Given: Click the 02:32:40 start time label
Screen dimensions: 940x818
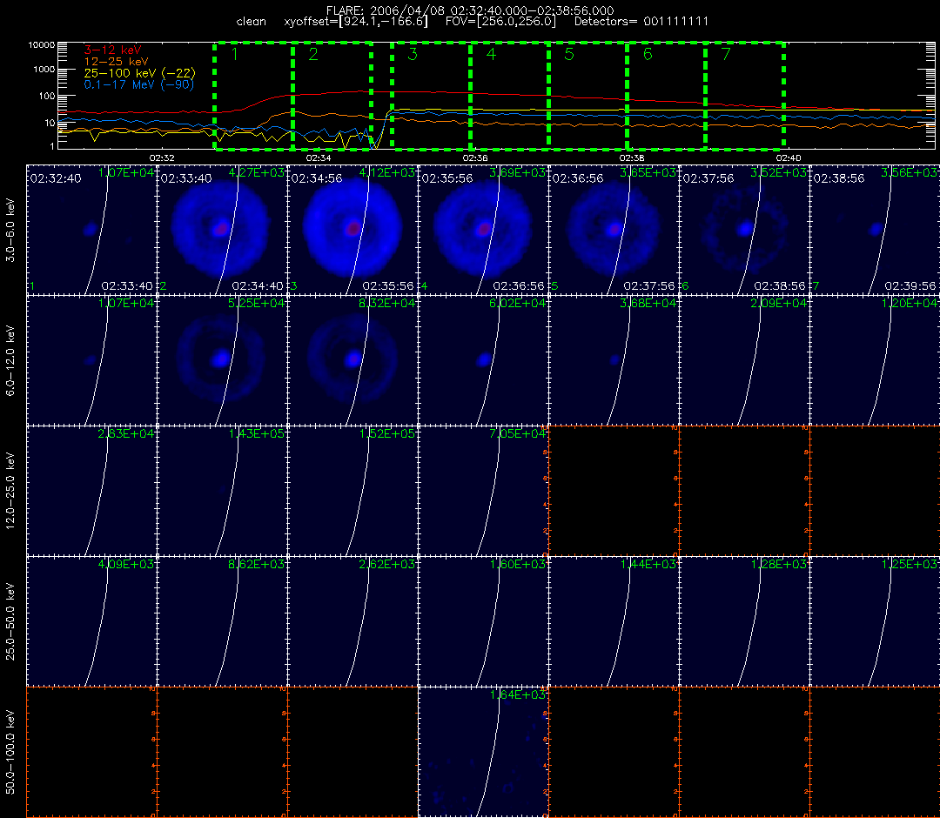Looking at the screenshot, I should [55, 178].
